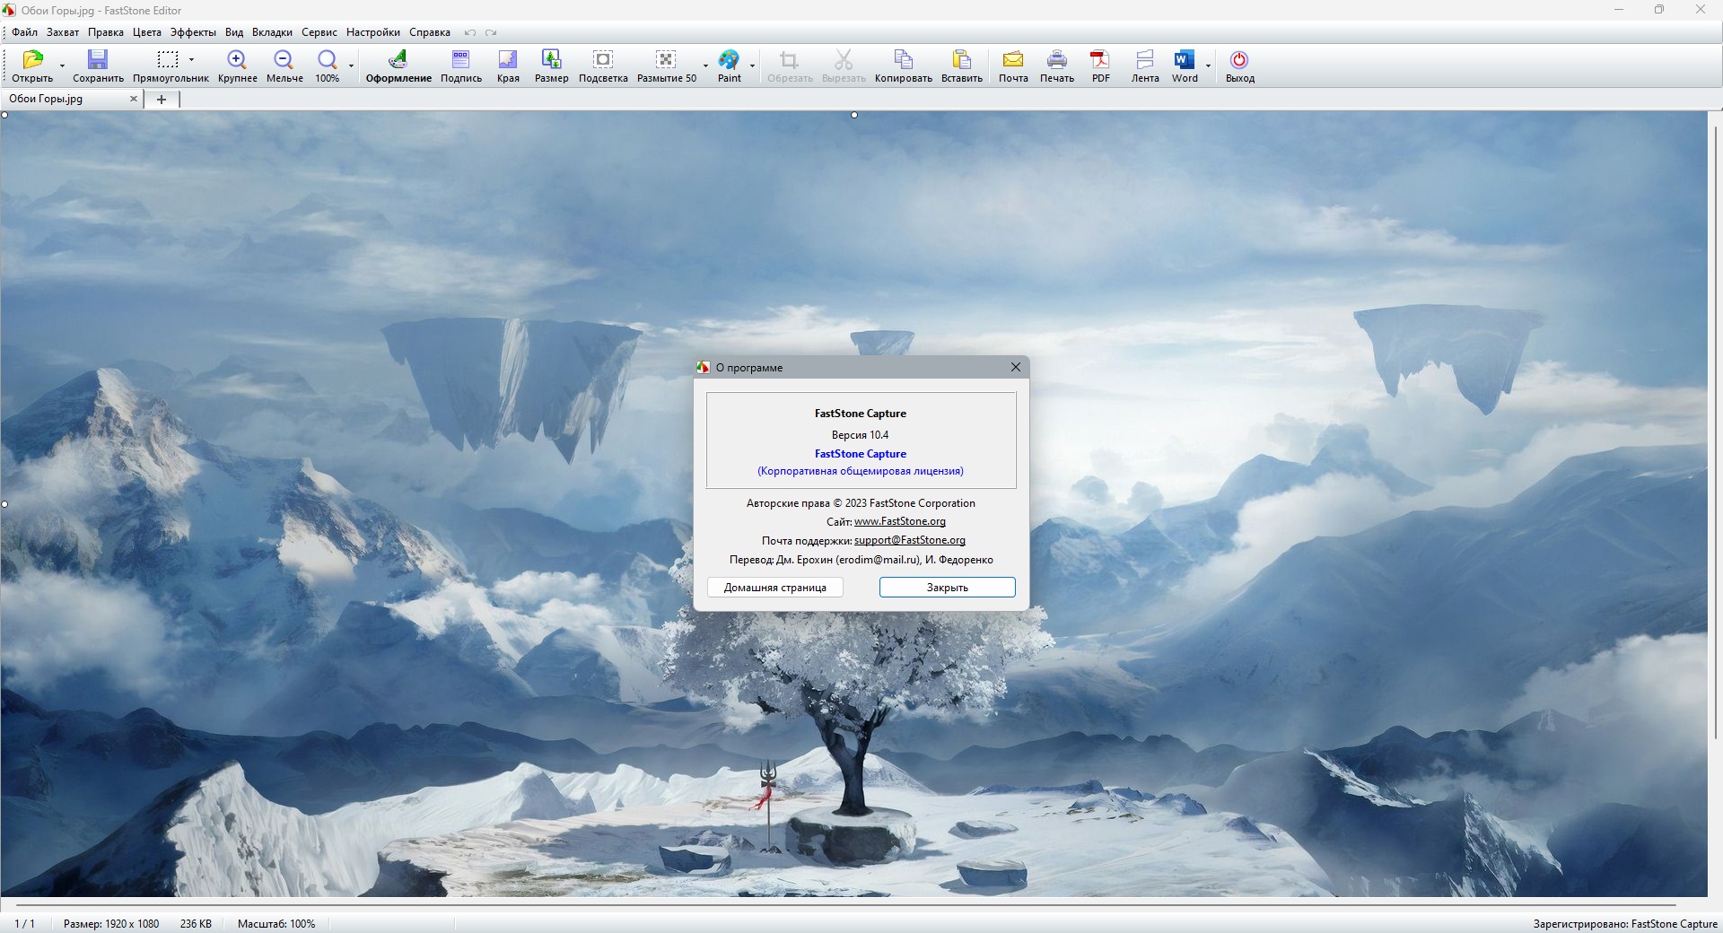The height and width of the screenshot is (933, 1723).
Task: Open the Настройки menu
Action: [x=373, y=32]
